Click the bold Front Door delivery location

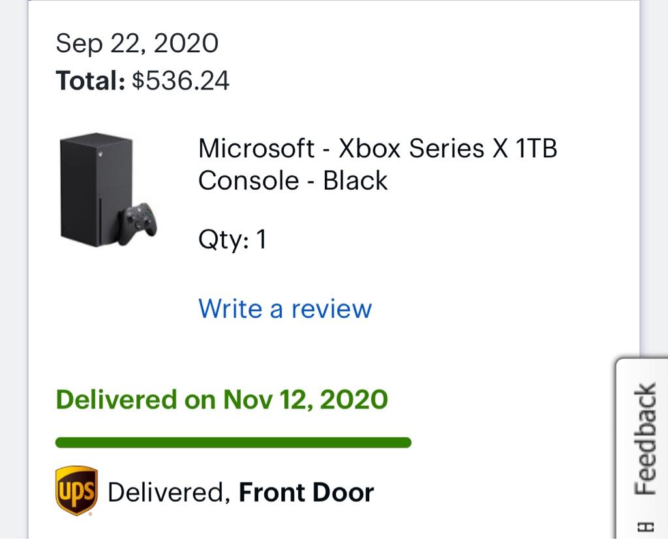(x=307, y=493)
